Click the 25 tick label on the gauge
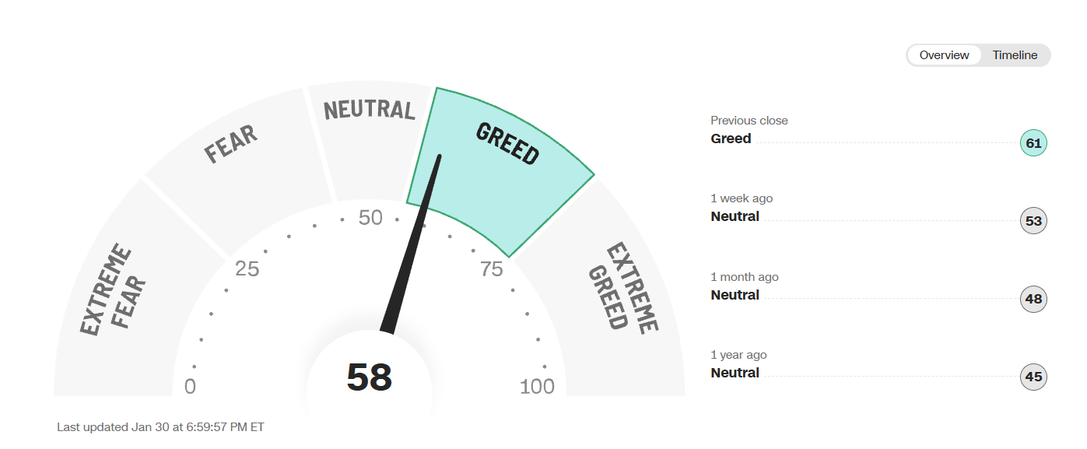 247,269
